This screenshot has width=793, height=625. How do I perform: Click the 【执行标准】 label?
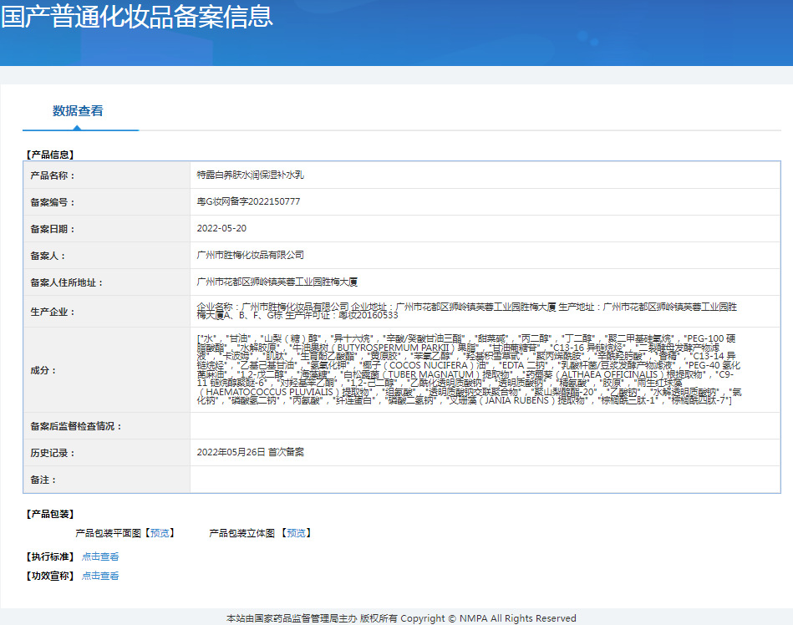50,556
